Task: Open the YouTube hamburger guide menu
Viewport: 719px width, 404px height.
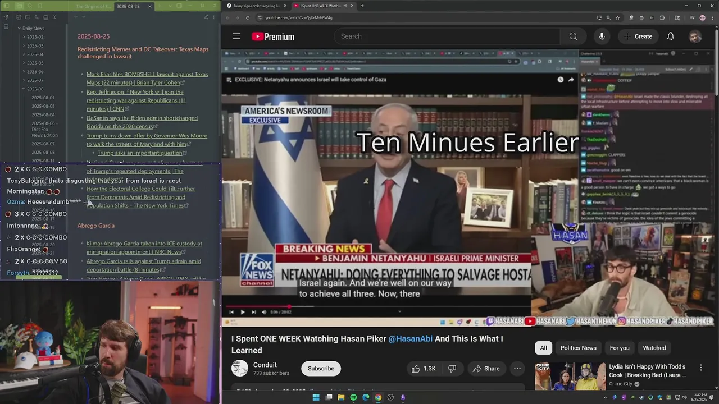Action: point(236,36)
